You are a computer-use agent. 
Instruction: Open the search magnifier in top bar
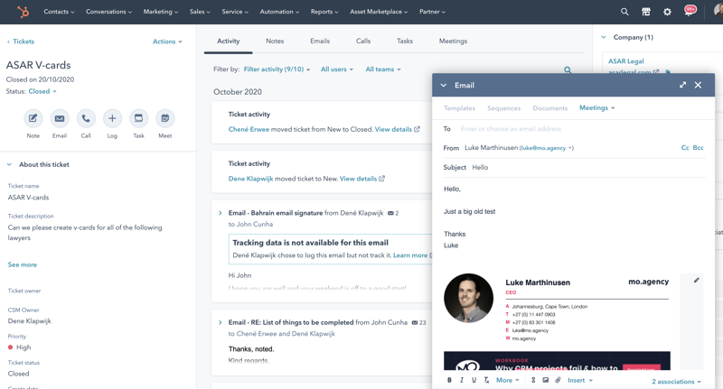(624, 12)
